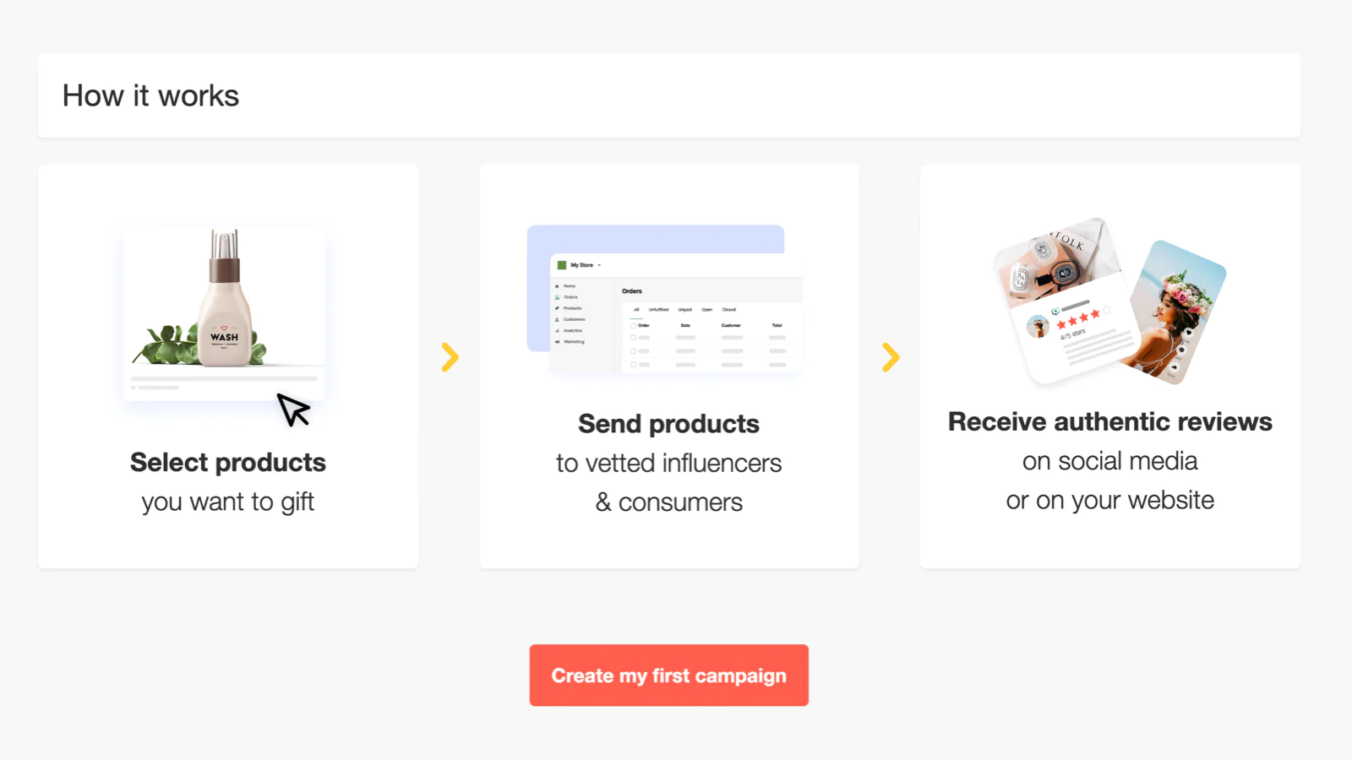This screenshot has width=1352, height=760.
Task: Click the yellow chevron after Select products
Action: 450,357
